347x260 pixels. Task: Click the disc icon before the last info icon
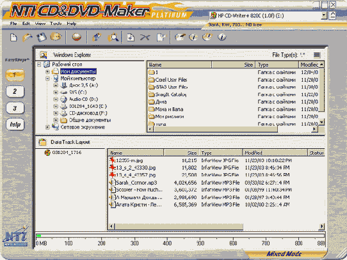tap(207, 37)
